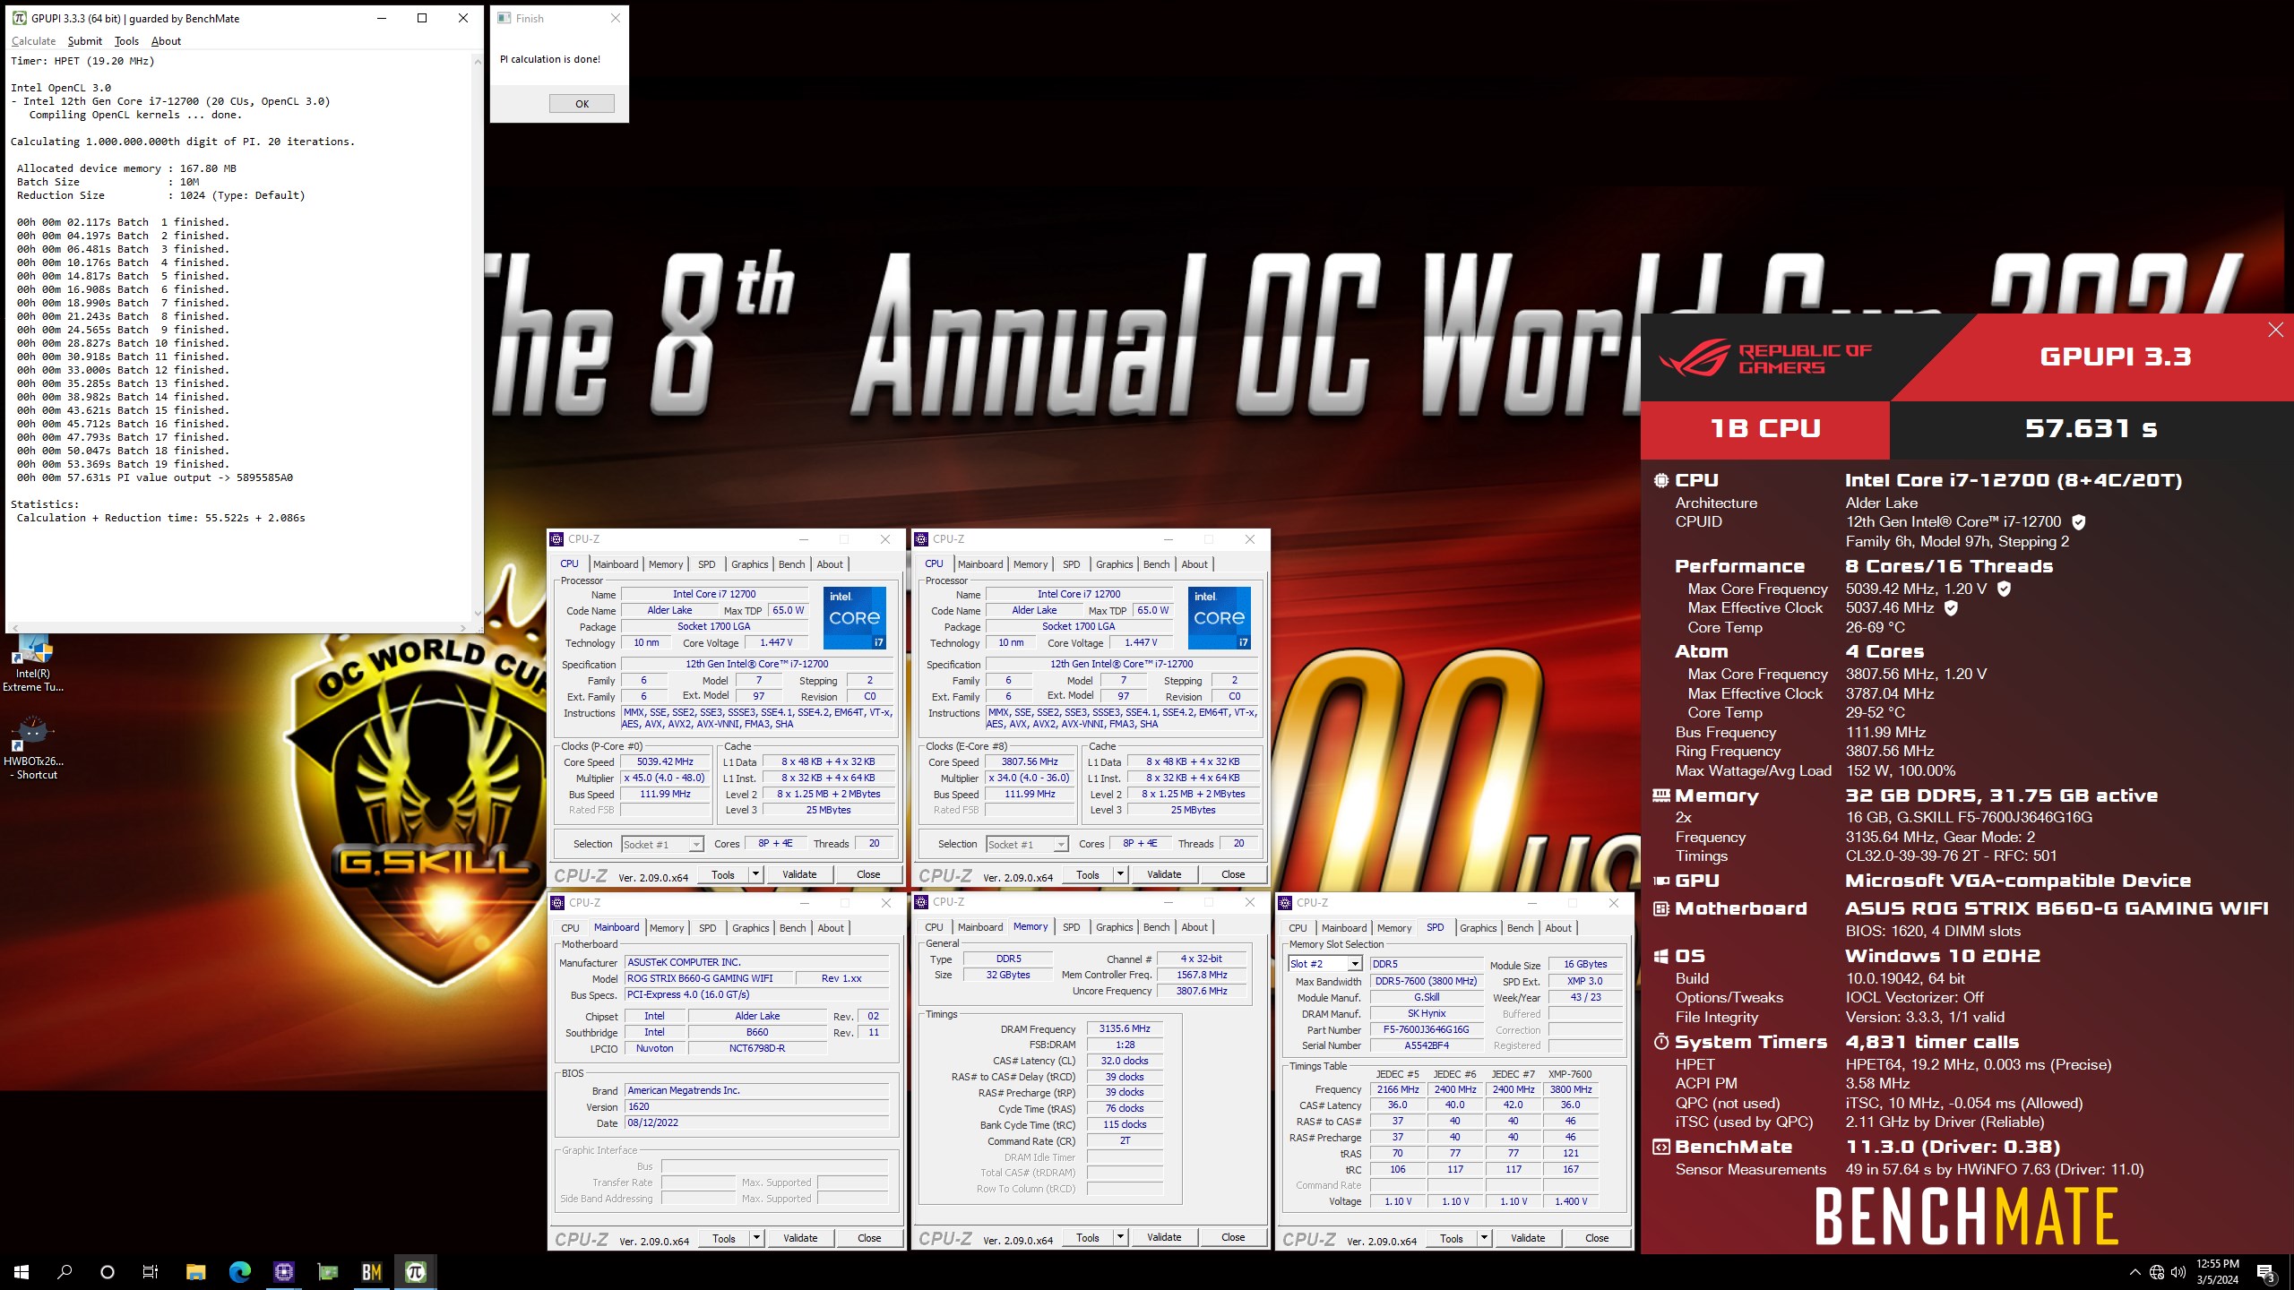The height and width of the screenshot is (1290, 2294).
Task: Open the Slot #2 memory slot dropdown
Action: click(1324, 963)
